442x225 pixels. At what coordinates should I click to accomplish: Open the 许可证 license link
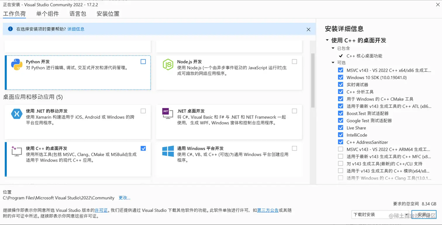coord(101,210)
